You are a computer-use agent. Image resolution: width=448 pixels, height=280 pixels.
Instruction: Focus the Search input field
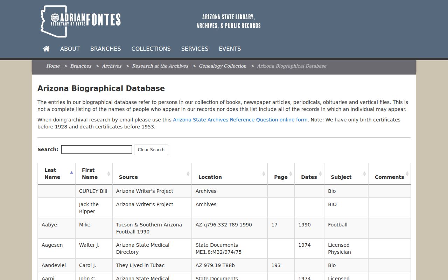coord(97,149)
